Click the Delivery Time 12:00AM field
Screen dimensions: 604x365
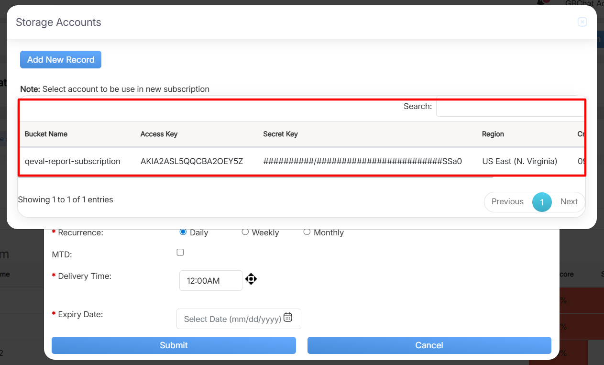pos(211,280)
